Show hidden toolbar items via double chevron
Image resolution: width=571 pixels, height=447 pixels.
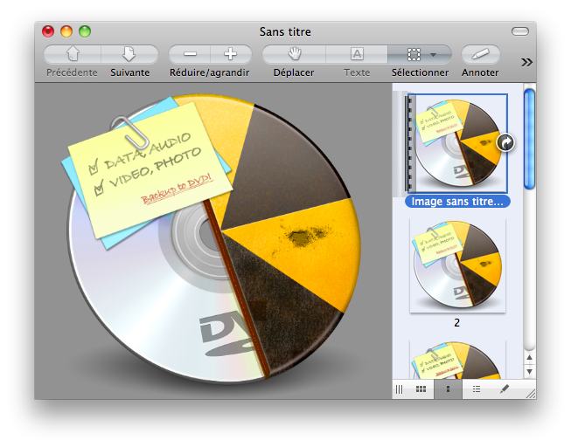point(526,63)
